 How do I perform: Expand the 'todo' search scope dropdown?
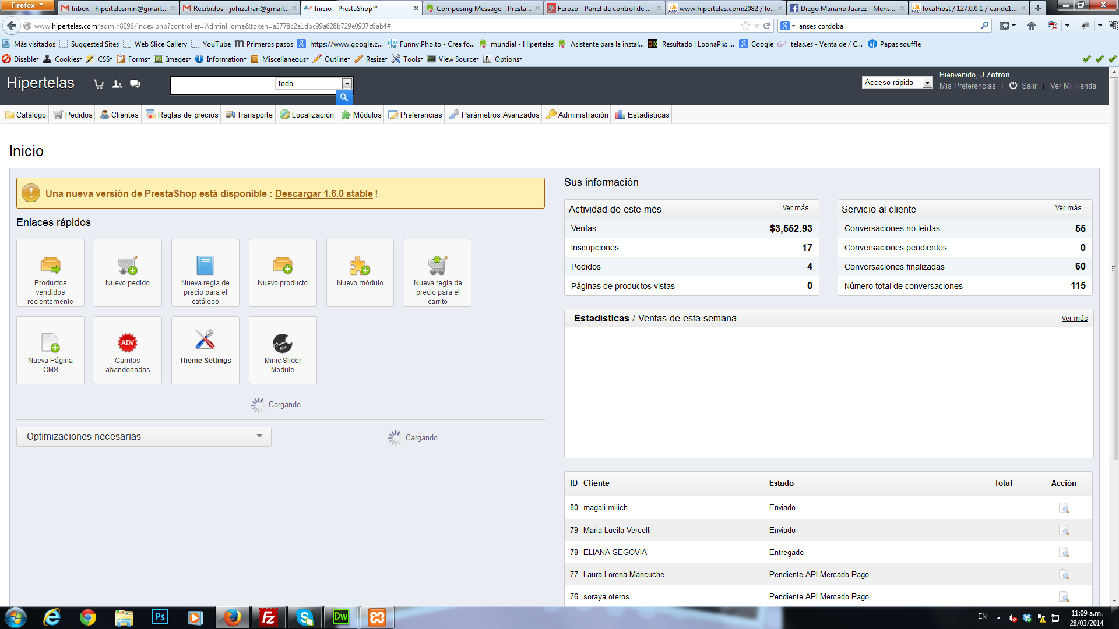(347, 84)
